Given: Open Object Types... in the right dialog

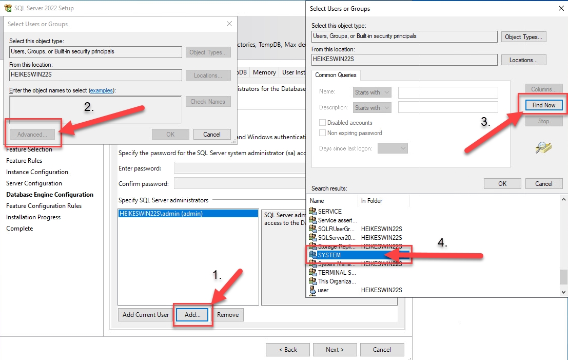Looking at the screenshot, I should pyautogui.click(x=523, y=36).
